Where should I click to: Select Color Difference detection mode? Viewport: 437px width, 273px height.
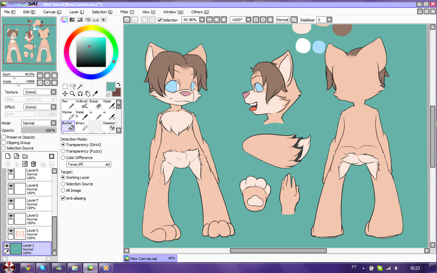(x=63, y=158)
